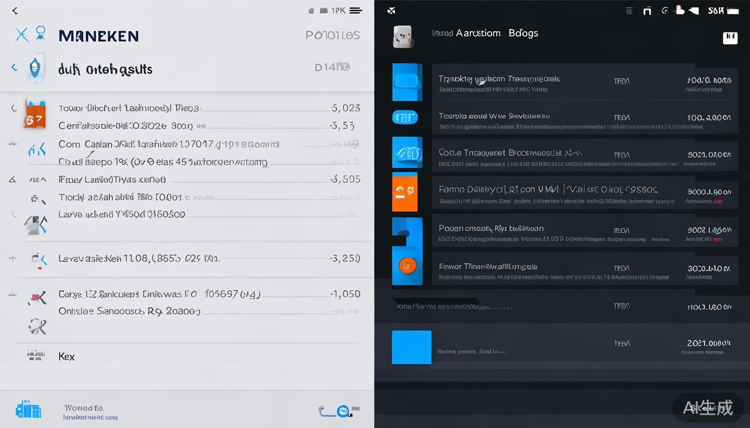Click the back arrow at top left
Viewport: 750px width, 428px height.
pyautogui.click(x=15, y=11)
